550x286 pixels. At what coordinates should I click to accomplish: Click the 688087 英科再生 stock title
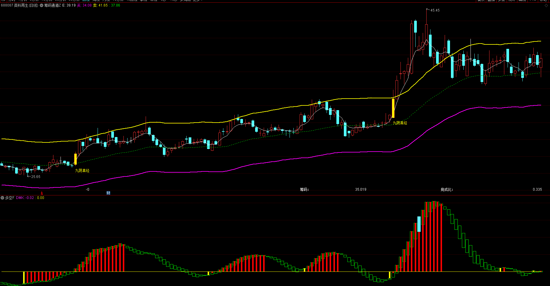(x=20, y=5)
